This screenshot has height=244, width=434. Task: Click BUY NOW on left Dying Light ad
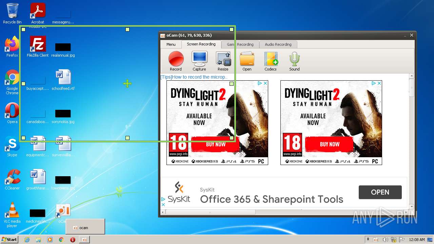[x=216, y=144]
